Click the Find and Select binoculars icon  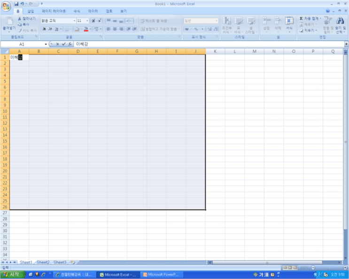pyautogui.click(x=340, y=21)
